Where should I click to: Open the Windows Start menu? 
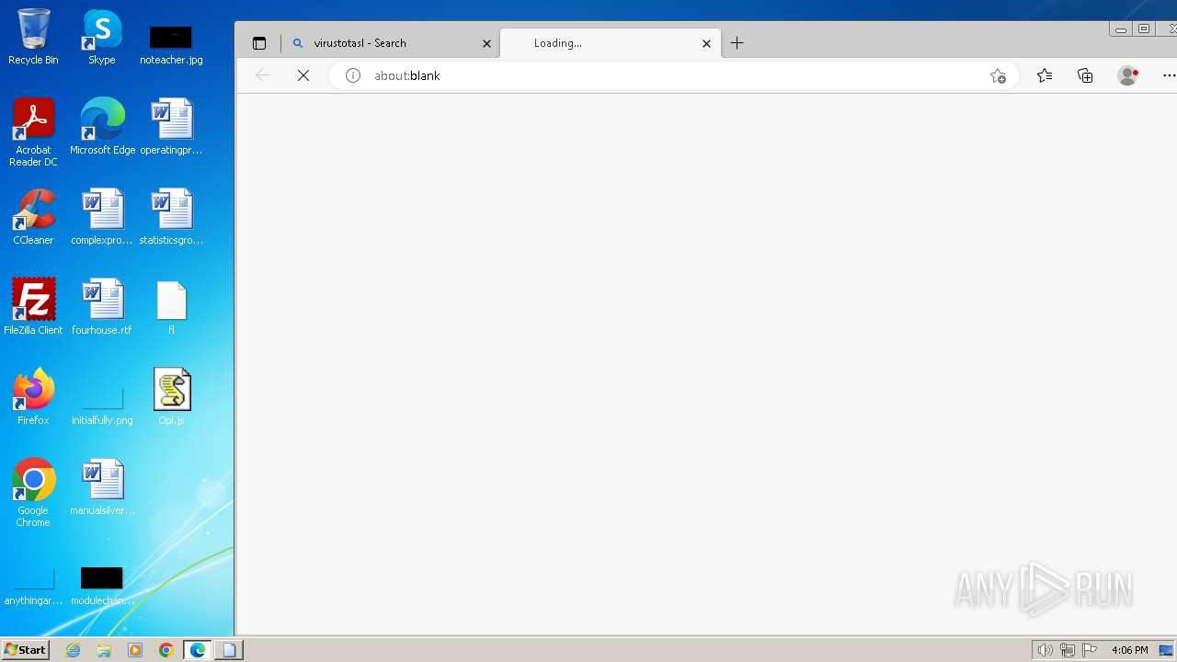(26, 650)
